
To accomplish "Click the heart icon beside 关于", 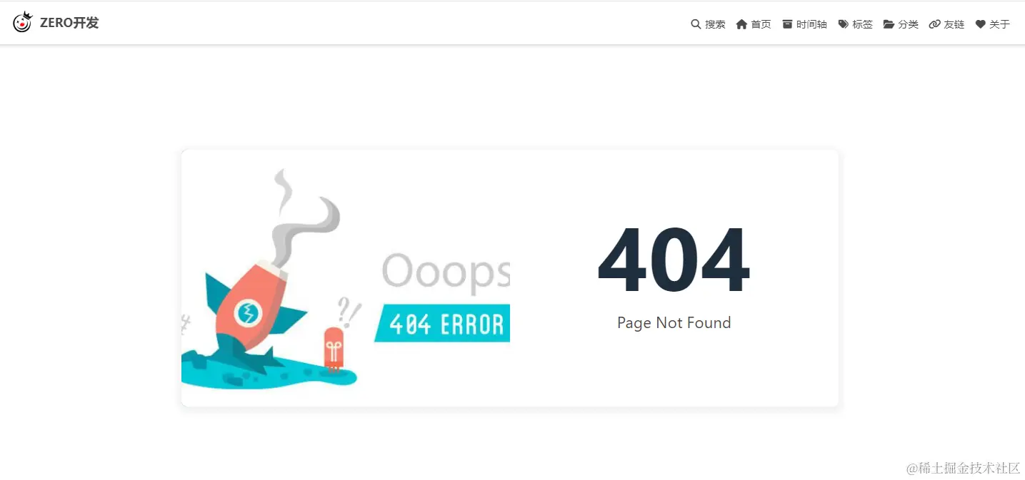I will click(981, 24).
